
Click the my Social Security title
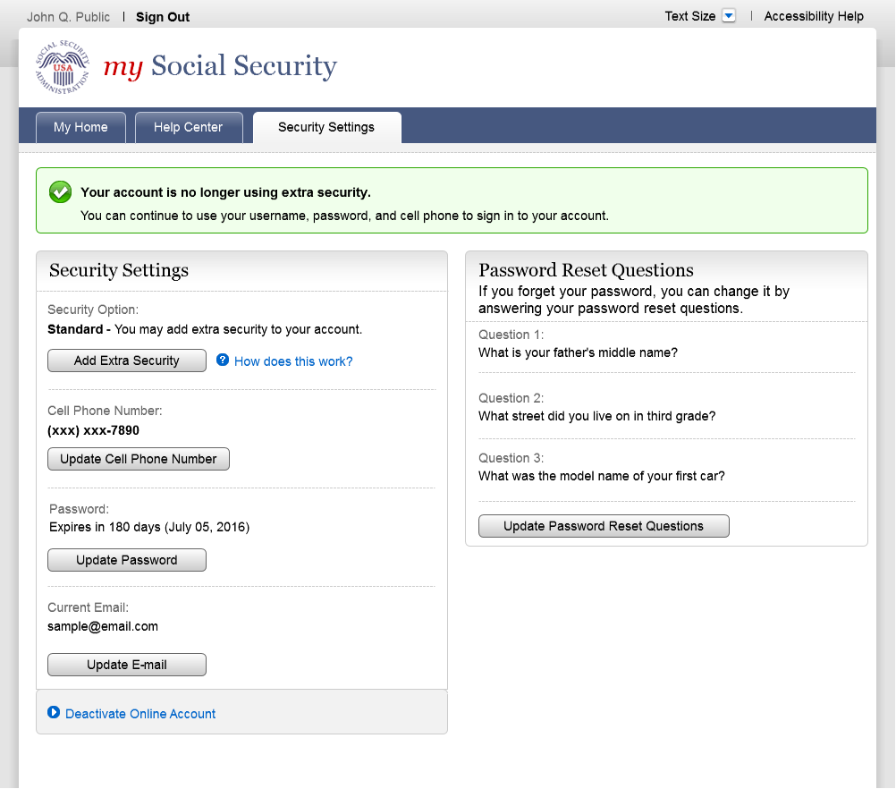pyautogui.click(x=220, y=67)
